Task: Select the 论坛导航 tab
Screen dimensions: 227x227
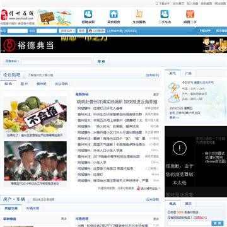Action: (x=61, y=84)
